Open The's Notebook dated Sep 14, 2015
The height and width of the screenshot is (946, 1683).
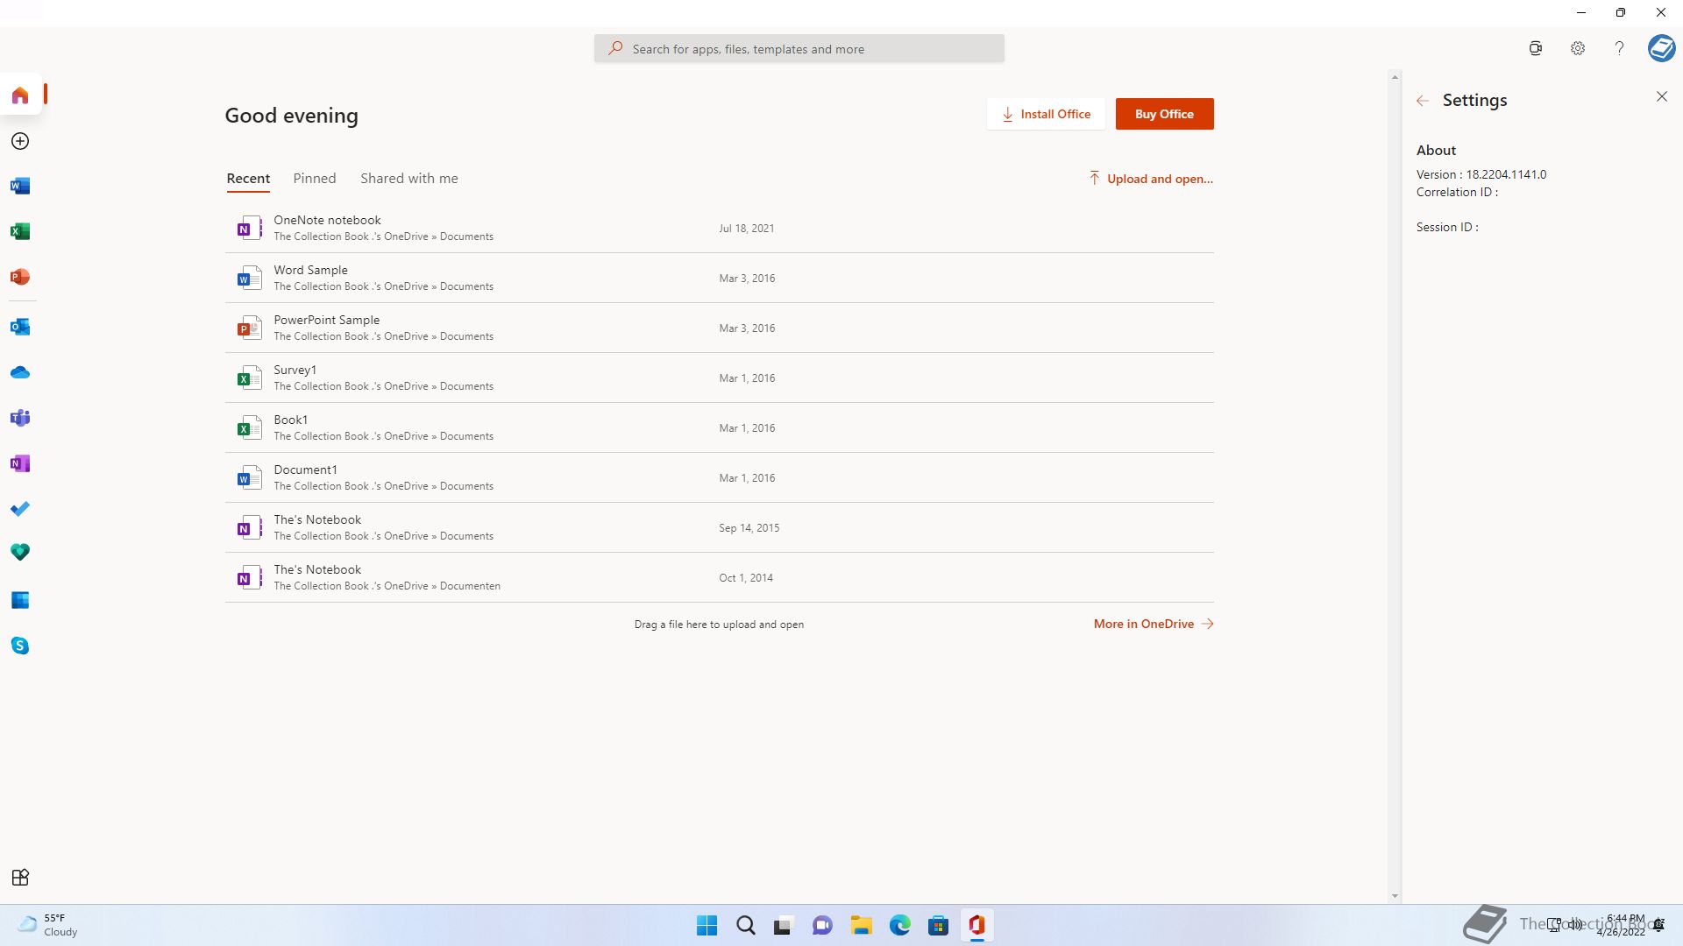(x=719, y=527)
